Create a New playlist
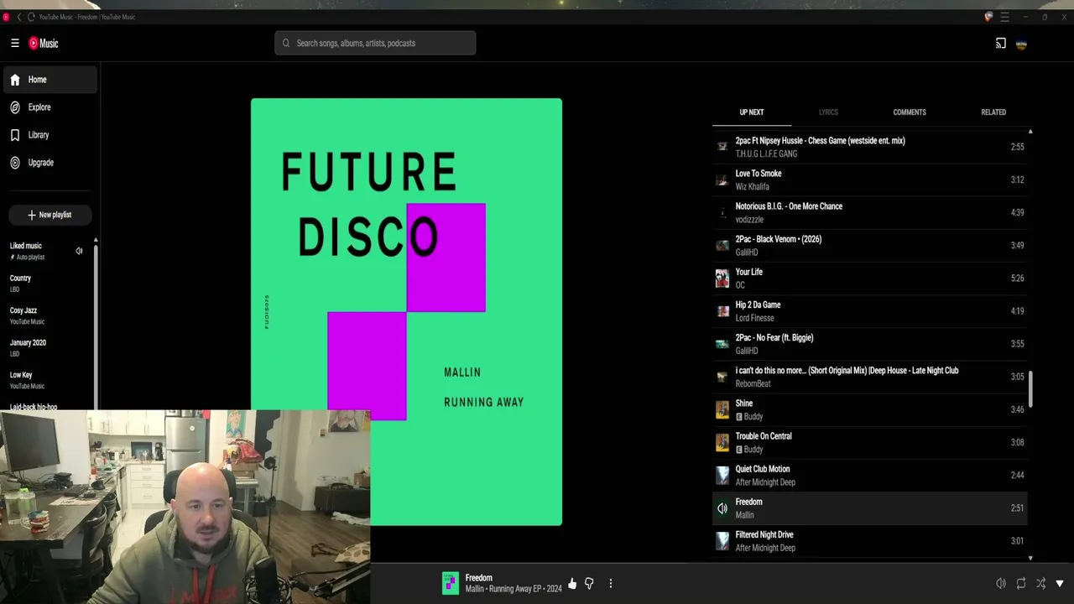Image resolution: width=1074 pixels, height=604 pixels. click(50, 215)
